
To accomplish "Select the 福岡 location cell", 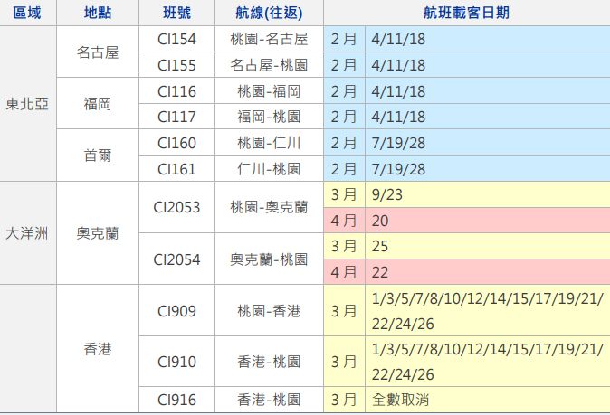I will point(98,103).
